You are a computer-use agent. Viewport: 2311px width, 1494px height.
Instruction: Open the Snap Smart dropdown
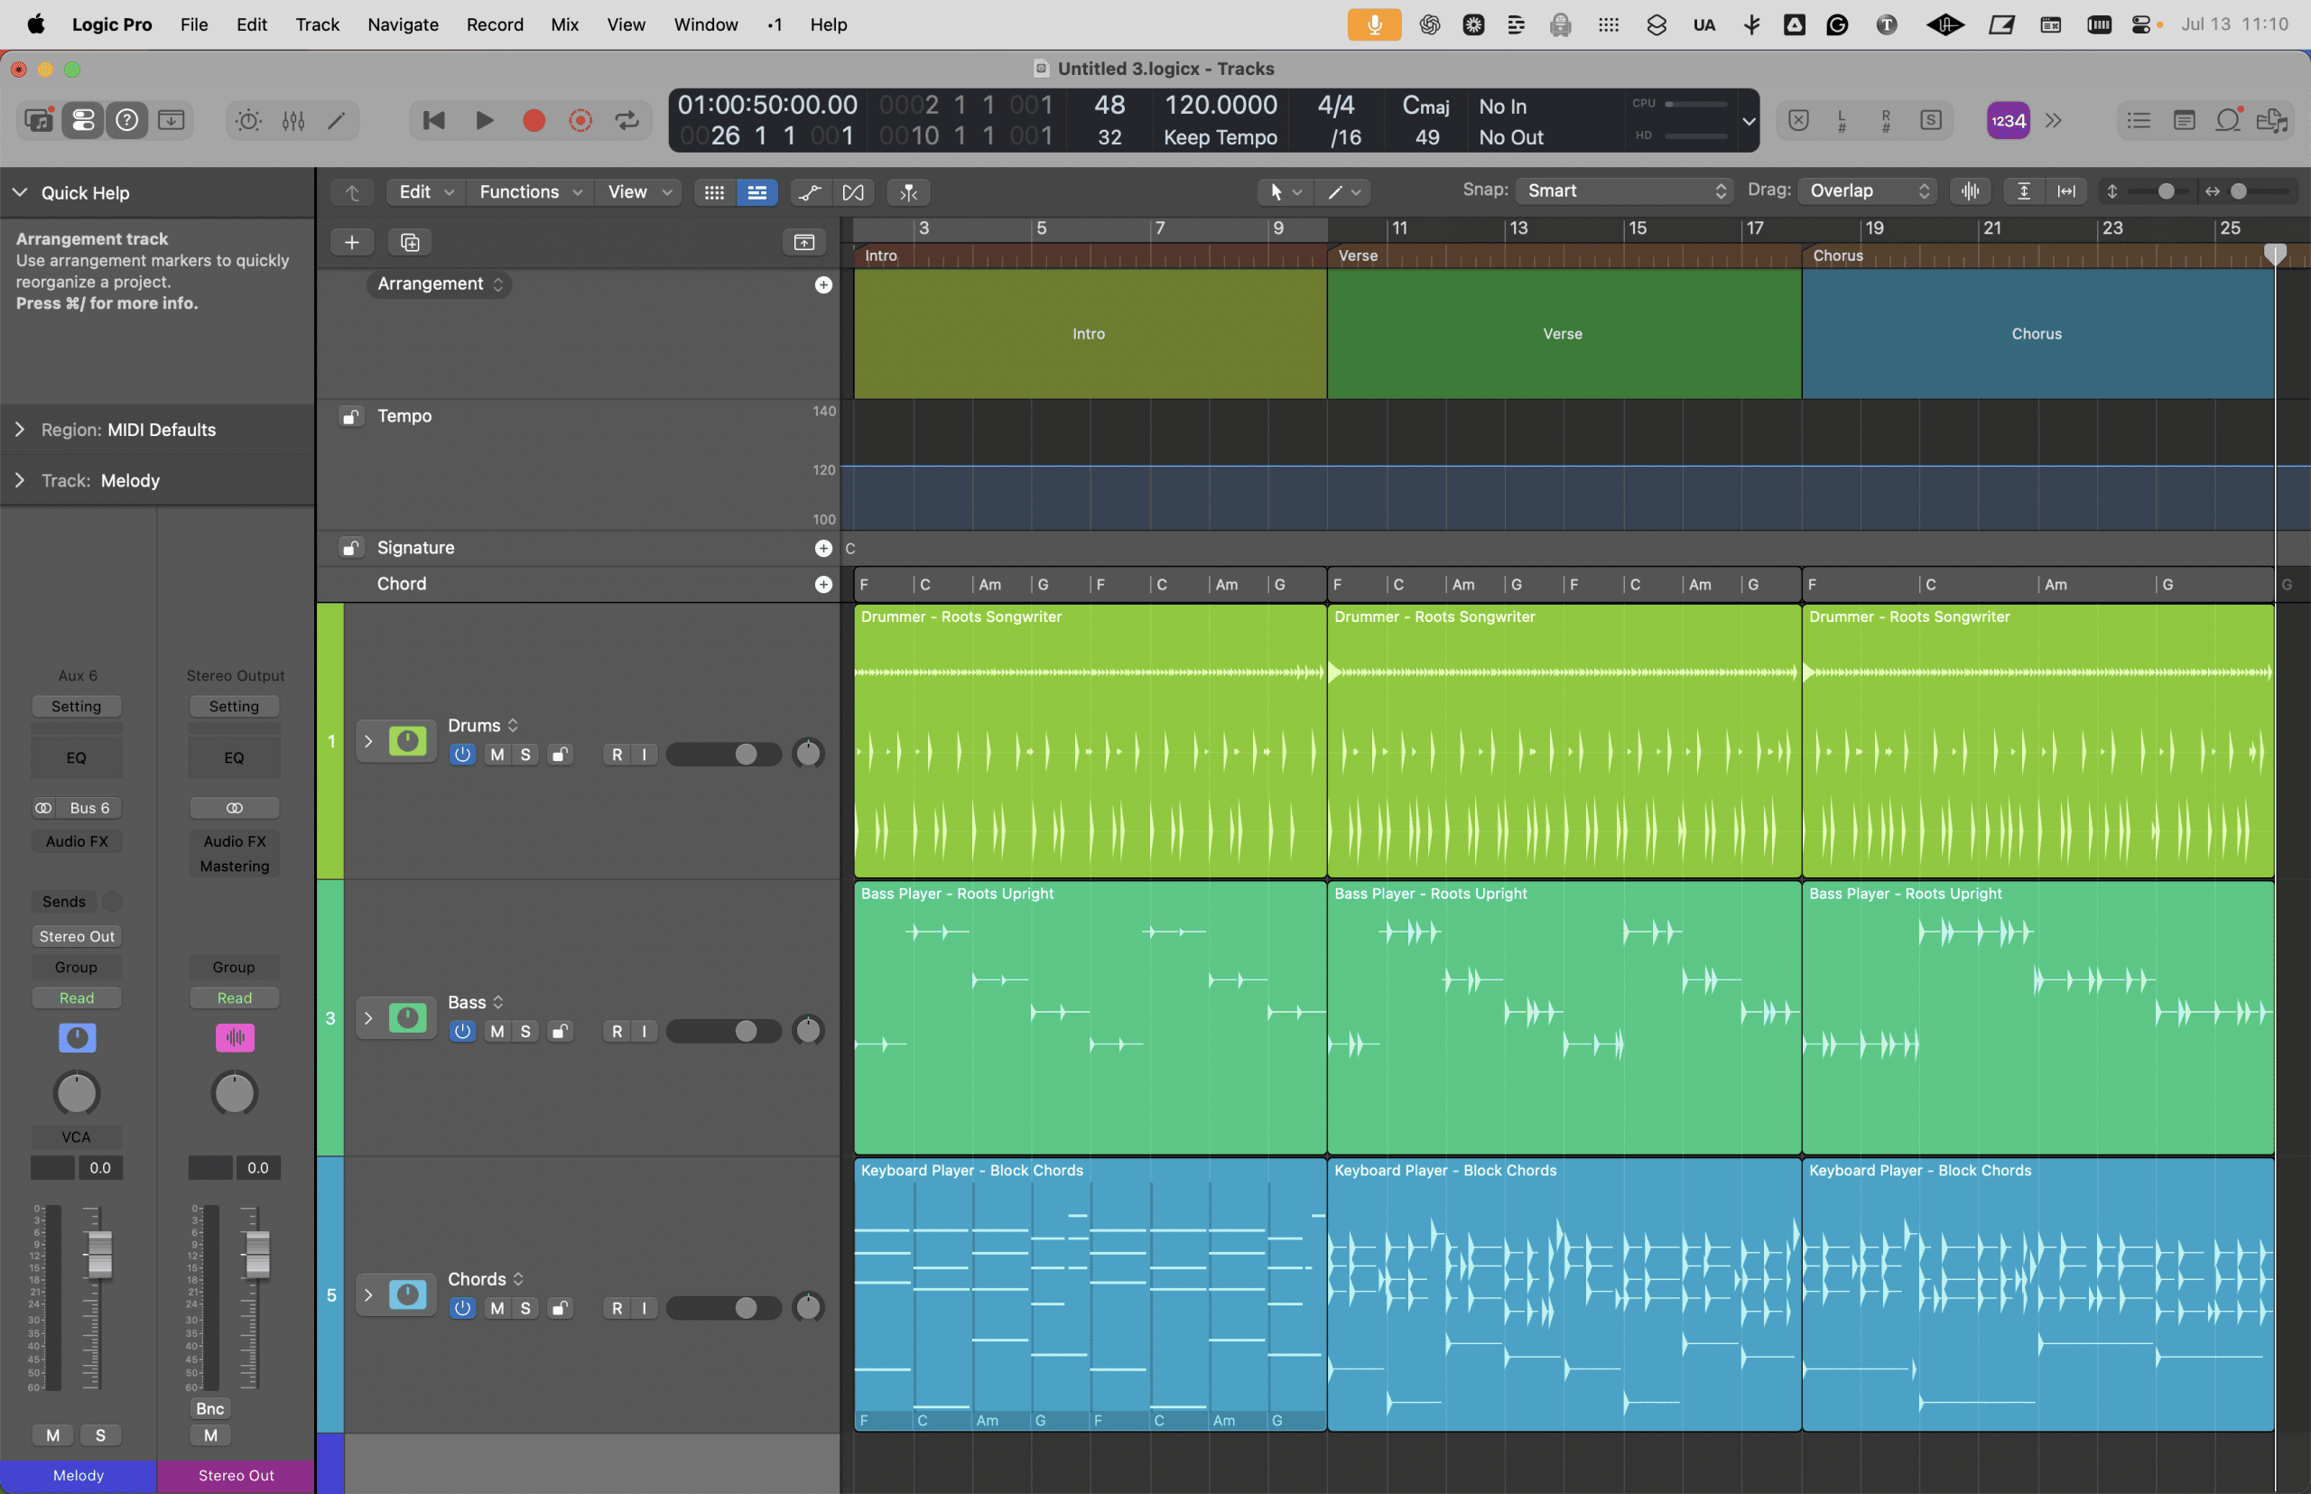click(1624, 191)
